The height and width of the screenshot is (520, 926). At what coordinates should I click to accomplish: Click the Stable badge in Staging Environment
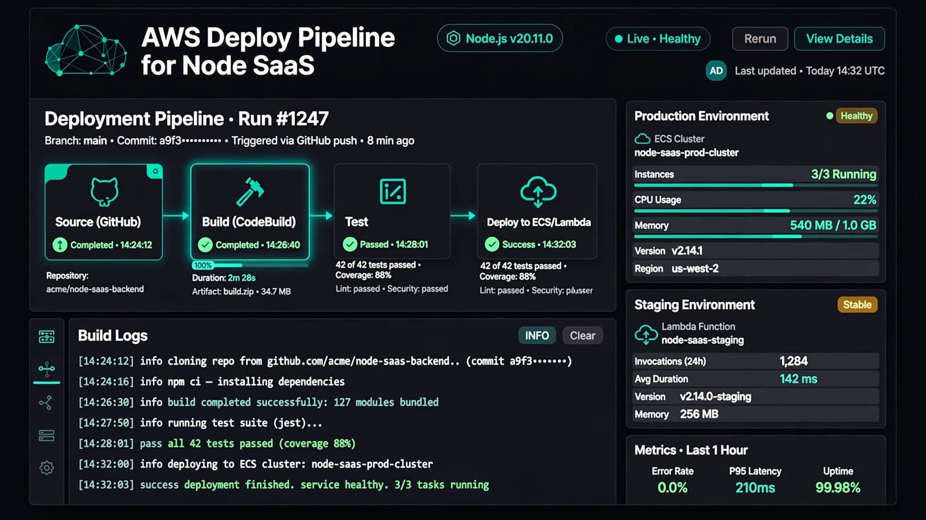point(857,304)
